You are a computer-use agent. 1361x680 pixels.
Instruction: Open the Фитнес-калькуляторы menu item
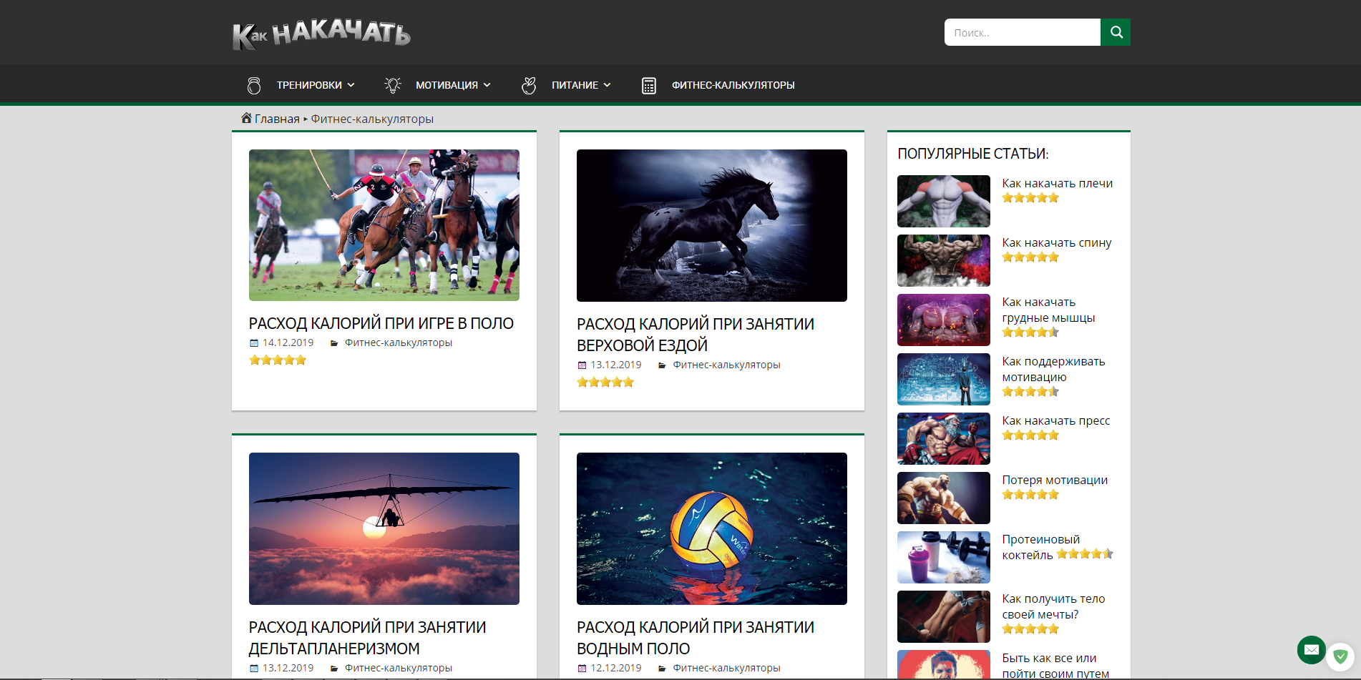point(733,85)
